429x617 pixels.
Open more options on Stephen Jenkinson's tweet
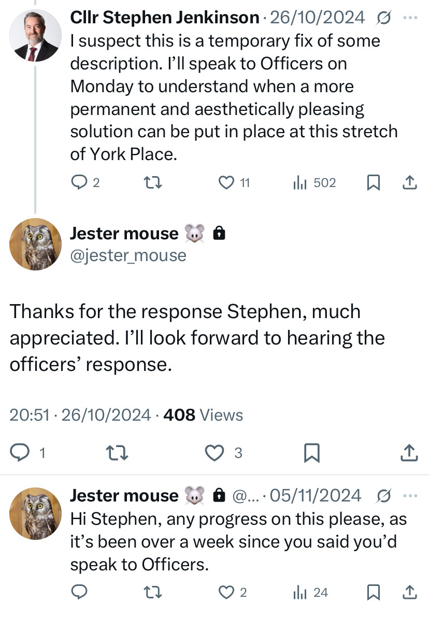(x=410, y=18)
